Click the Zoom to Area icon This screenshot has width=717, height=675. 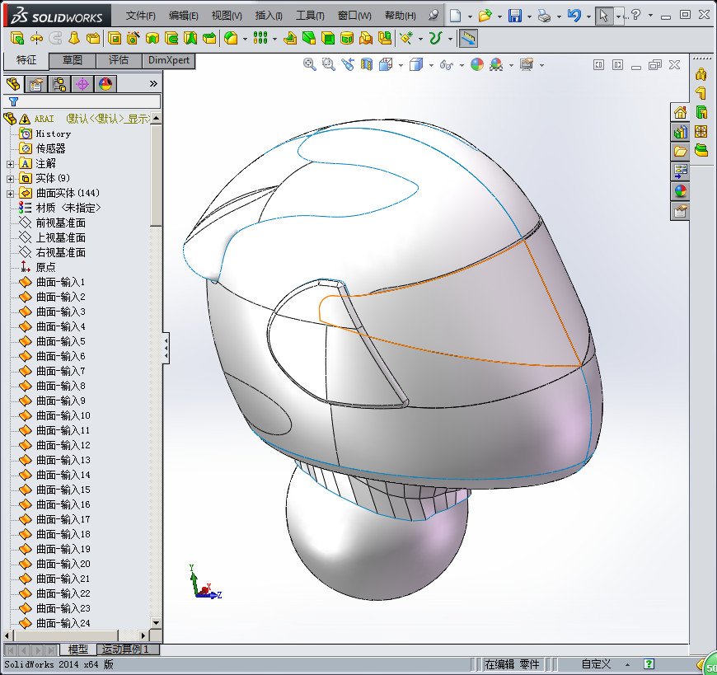click(x=328, y=64)
